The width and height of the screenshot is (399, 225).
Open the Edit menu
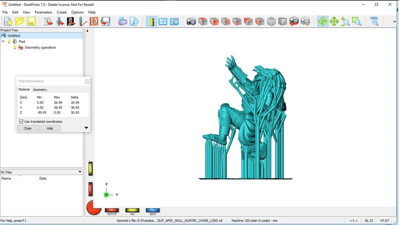tap(15, 12)
